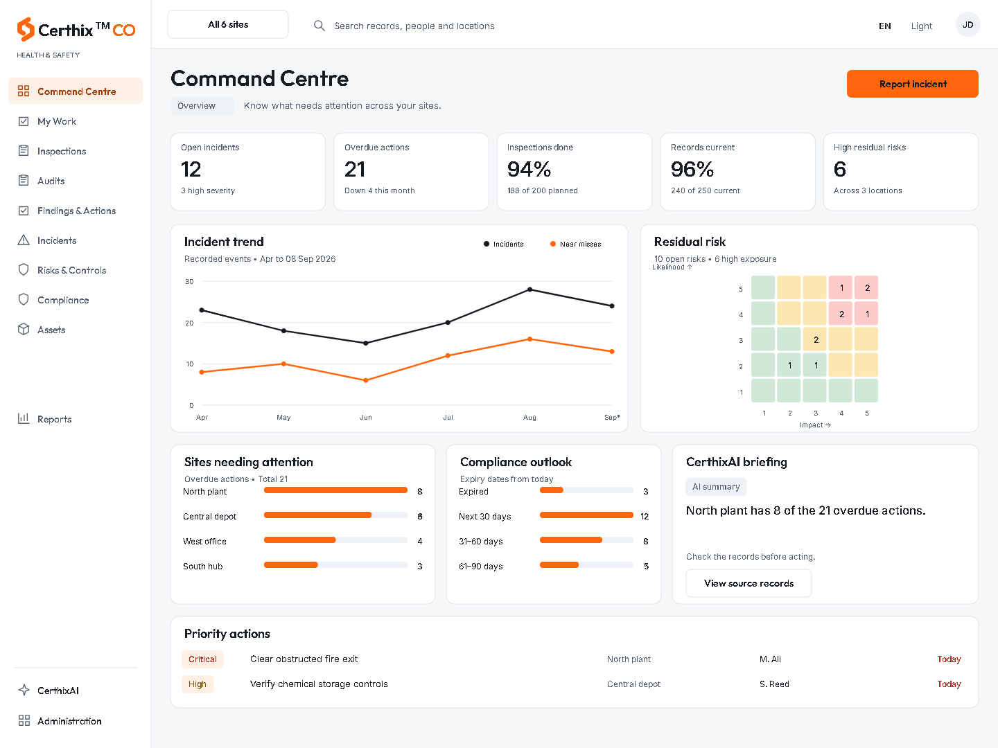Click risk cell likelihood 3 impact 3
The image size is (998, 748).
click(x=815, y=339)
